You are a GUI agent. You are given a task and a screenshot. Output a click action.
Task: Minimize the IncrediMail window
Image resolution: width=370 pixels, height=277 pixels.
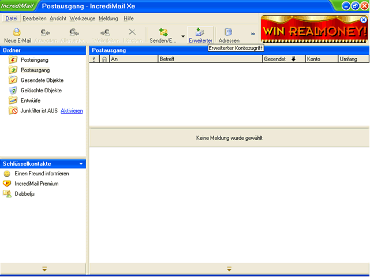click(x=346, y=6)
